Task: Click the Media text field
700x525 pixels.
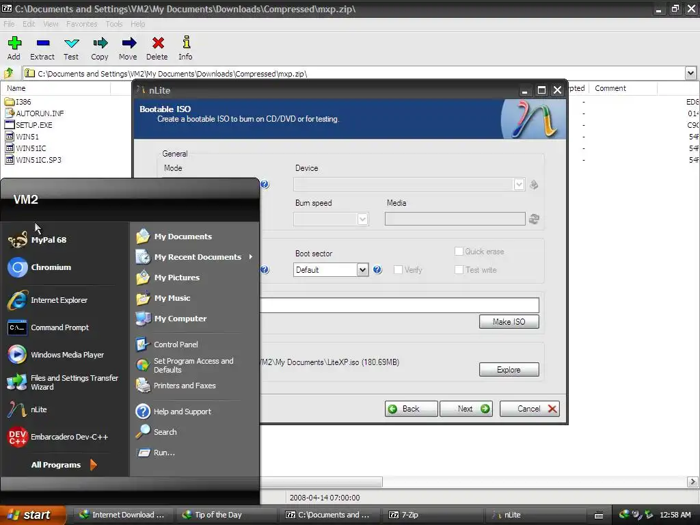Action: (455, 219)
